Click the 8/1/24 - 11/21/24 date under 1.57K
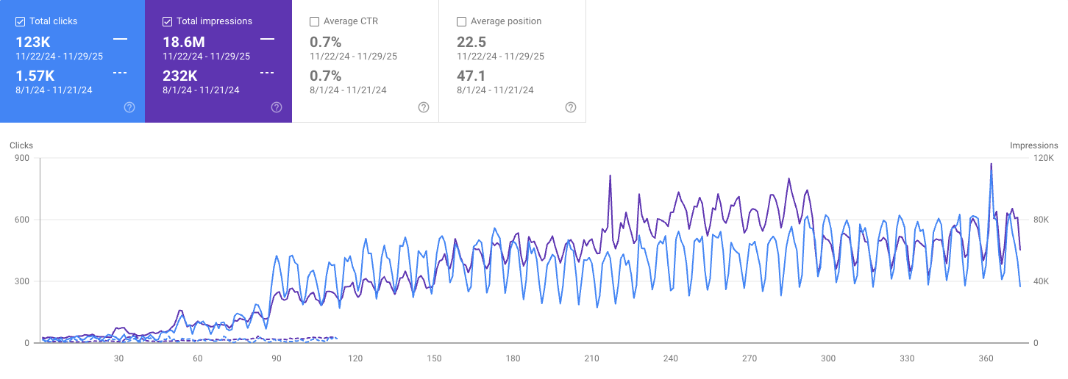1068x379 pixels. coord(54,90)
